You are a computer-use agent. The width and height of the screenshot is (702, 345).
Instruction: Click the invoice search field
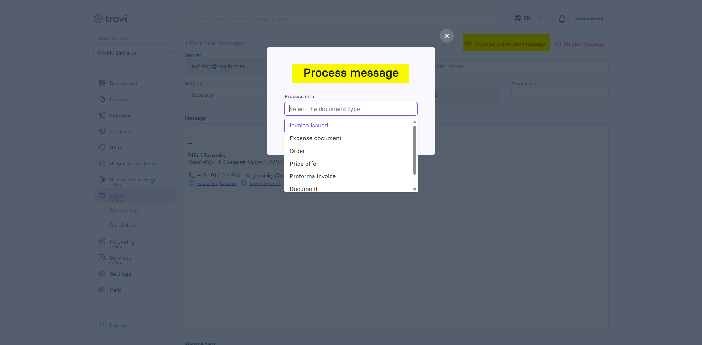342,19
